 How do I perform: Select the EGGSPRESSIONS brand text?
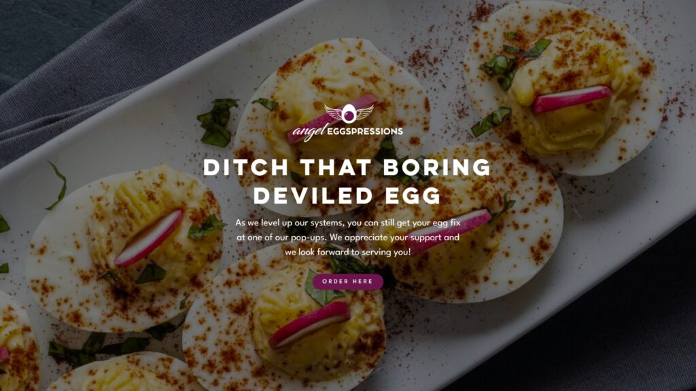tap(365, 131)
